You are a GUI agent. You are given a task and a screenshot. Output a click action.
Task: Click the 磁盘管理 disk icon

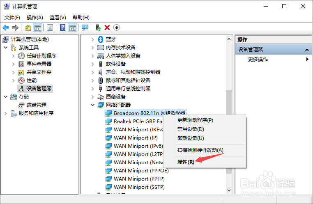coord(21,105)
